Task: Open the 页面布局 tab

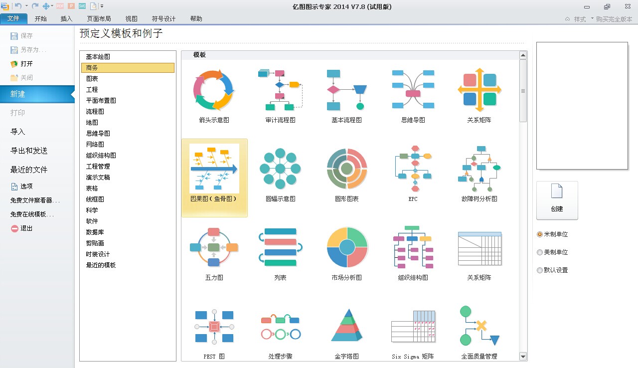Action: point(99,19)
